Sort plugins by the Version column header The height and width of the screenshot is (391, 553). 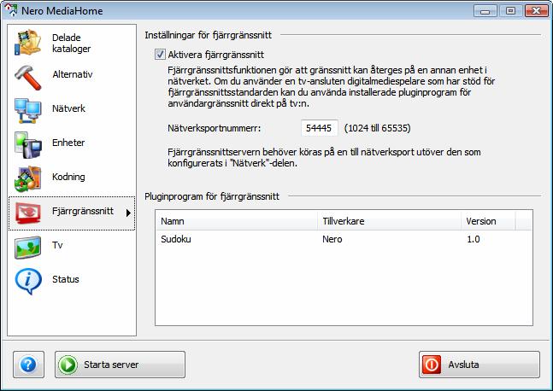(x=488, y=221)
